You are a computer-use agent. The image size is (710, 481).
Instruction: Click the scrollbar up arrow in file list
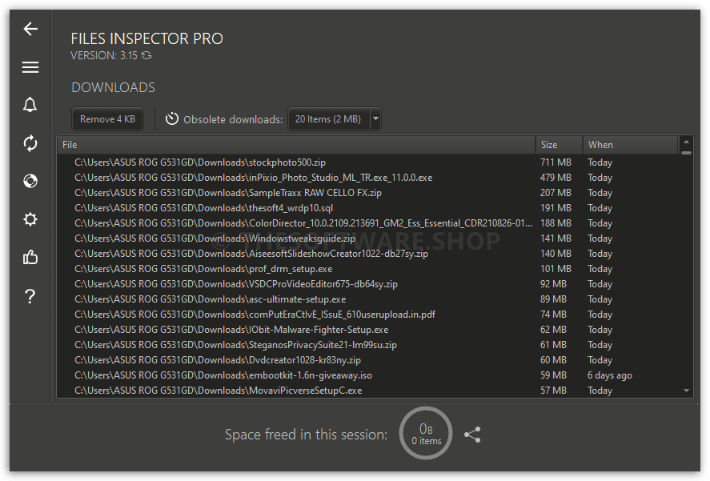tap(687, 142)
